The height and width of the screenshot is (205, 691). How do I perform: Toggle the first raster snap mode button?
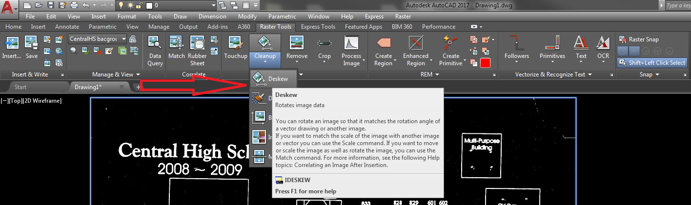click(623, 51)
